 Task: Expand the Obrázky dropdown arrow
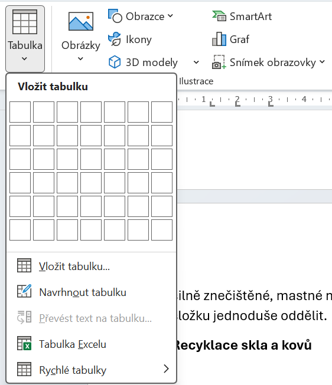coord(80,59)
